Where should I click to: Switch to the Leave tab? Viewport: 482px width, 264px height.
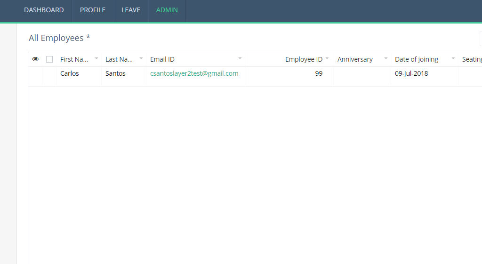[131, 10]
